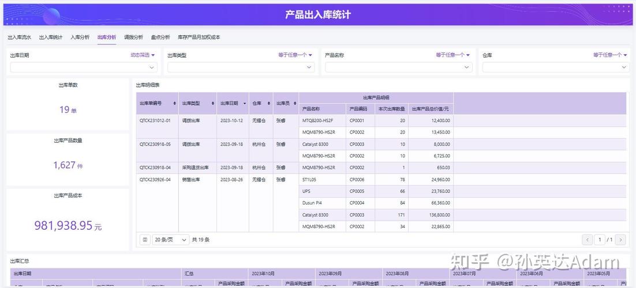Click the page number input box

point(600,240)
